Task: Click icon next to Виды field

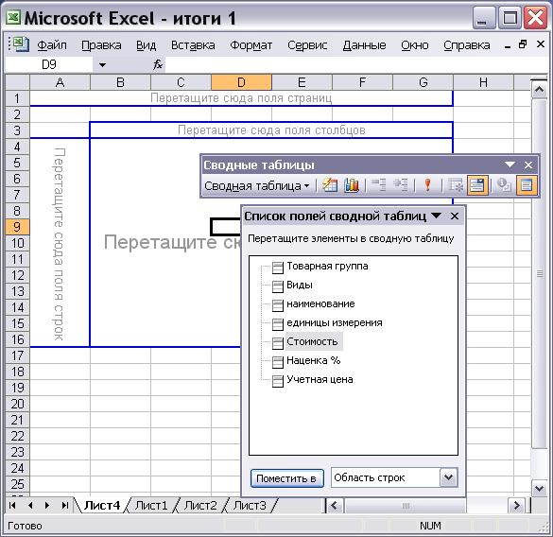Action: [x=278, y=286]
